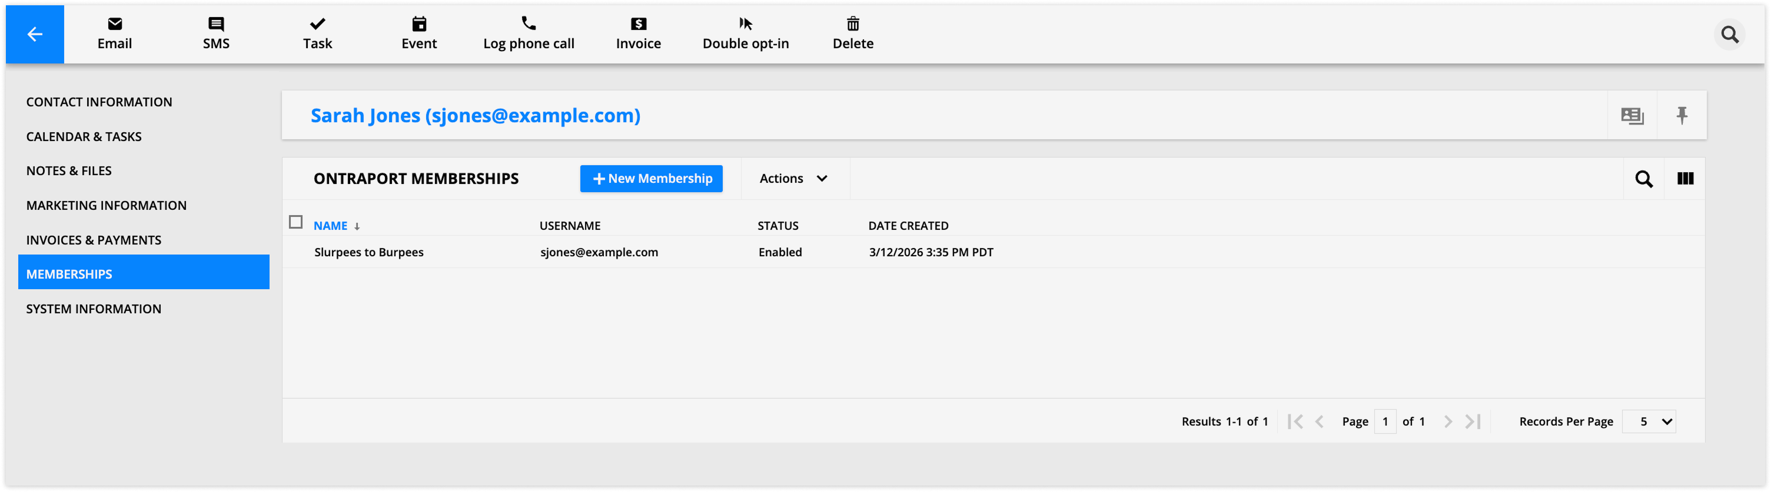Add a Task using checkmark icon

click(317, 25)
